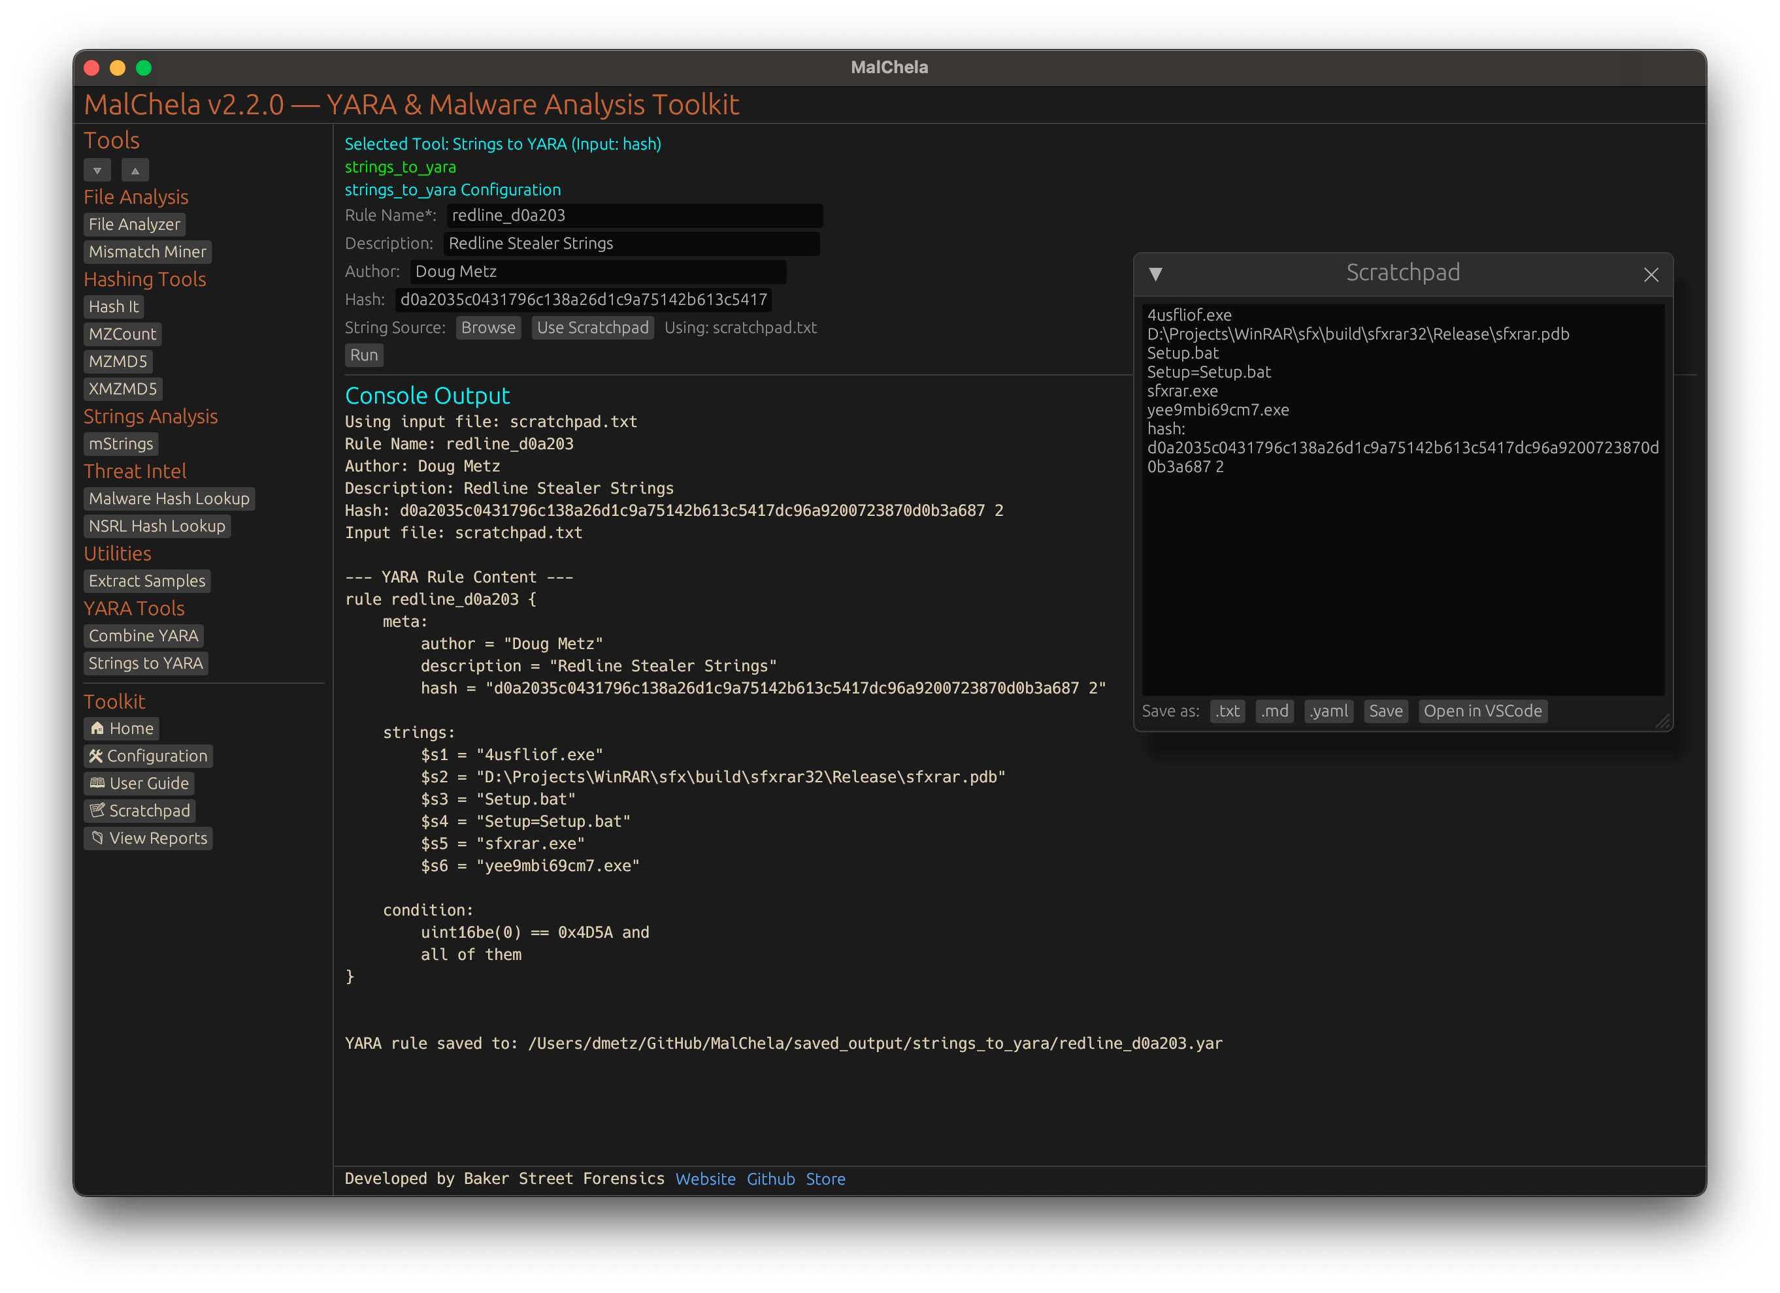
Task: Click the saved YARA rule path line
Action: [x=783, y=1044]
